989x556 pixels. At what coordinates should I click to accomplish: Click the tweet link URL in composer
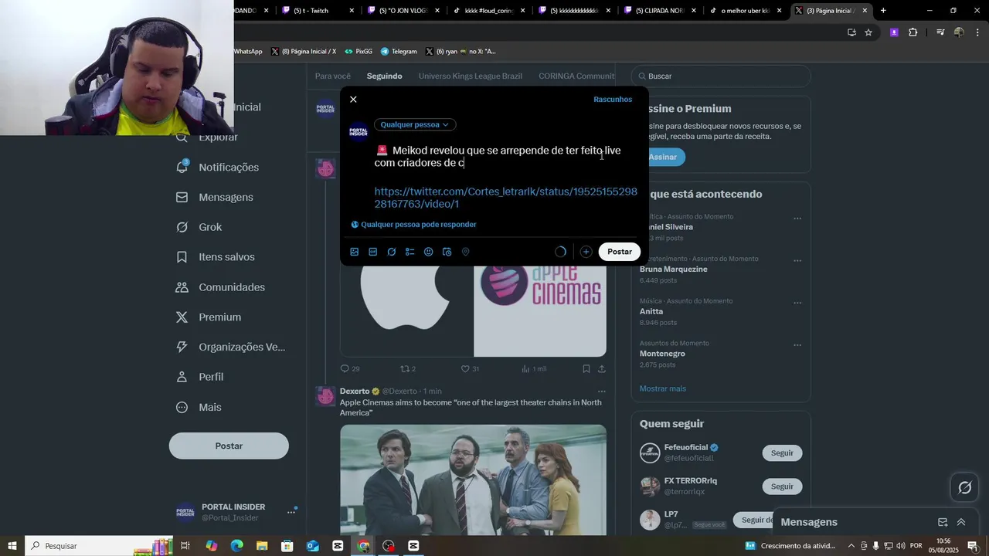(505, 198)
